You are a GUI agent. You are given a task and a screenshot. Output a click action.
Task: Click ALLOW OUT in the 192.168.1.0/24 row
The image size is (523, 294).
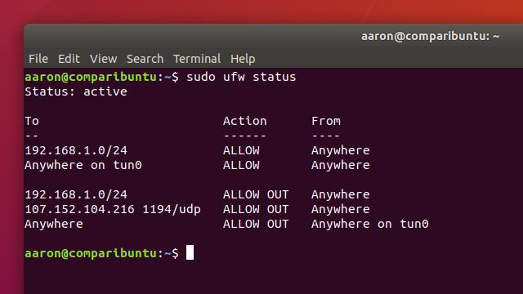256,194
